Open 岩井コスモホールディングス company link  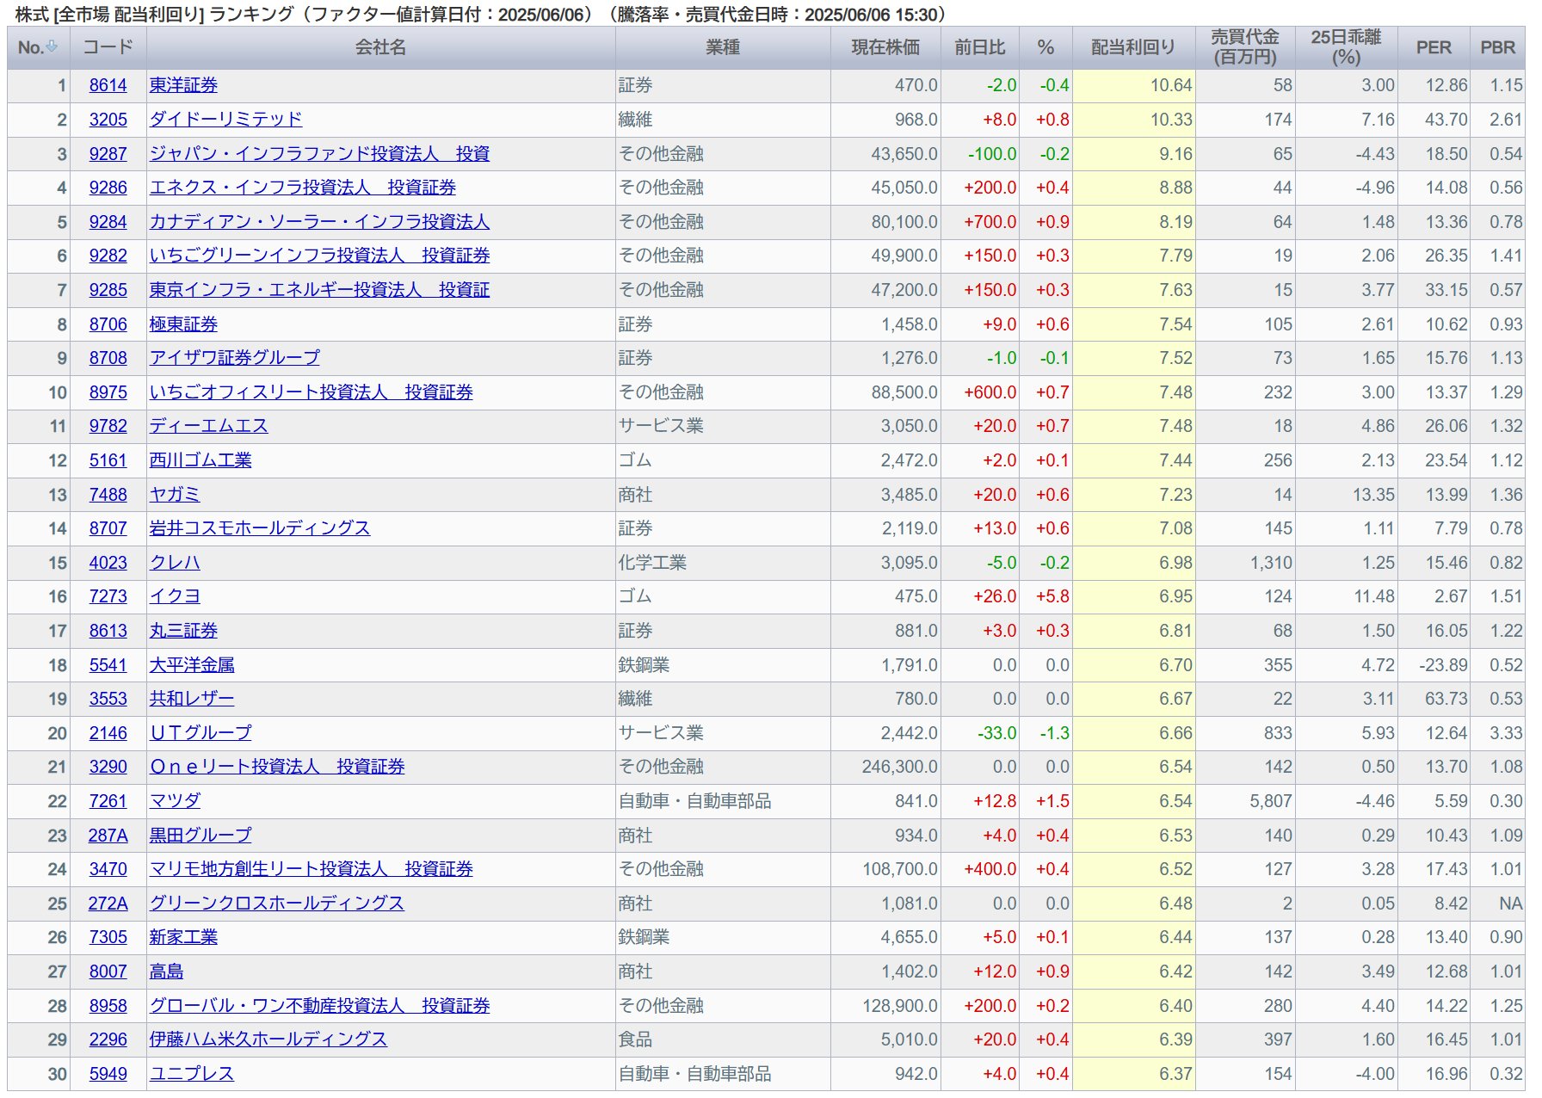pyautogui.click(x=260, y=528)
